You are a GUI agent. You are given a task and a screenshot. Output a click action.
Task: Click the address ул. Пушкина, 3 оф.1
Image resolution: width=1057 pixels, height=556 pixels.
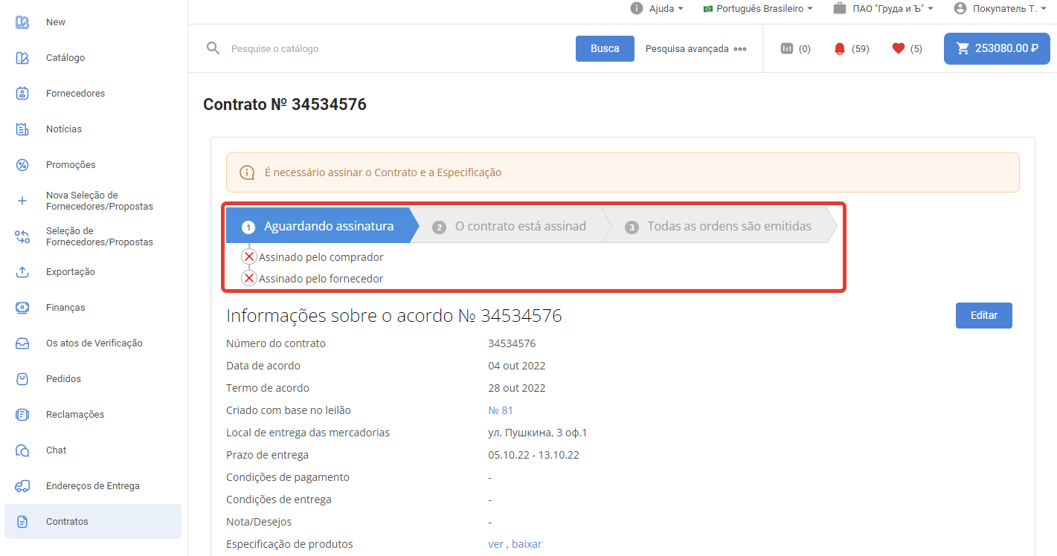(x=538, y=433)
